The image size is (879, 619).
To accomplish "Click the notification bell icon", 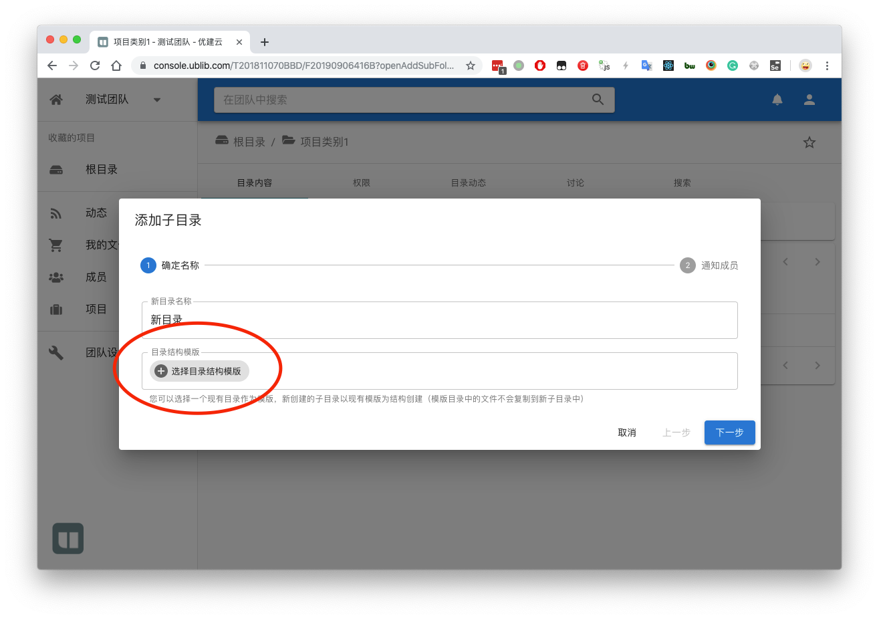I will (x=777, y=100).
